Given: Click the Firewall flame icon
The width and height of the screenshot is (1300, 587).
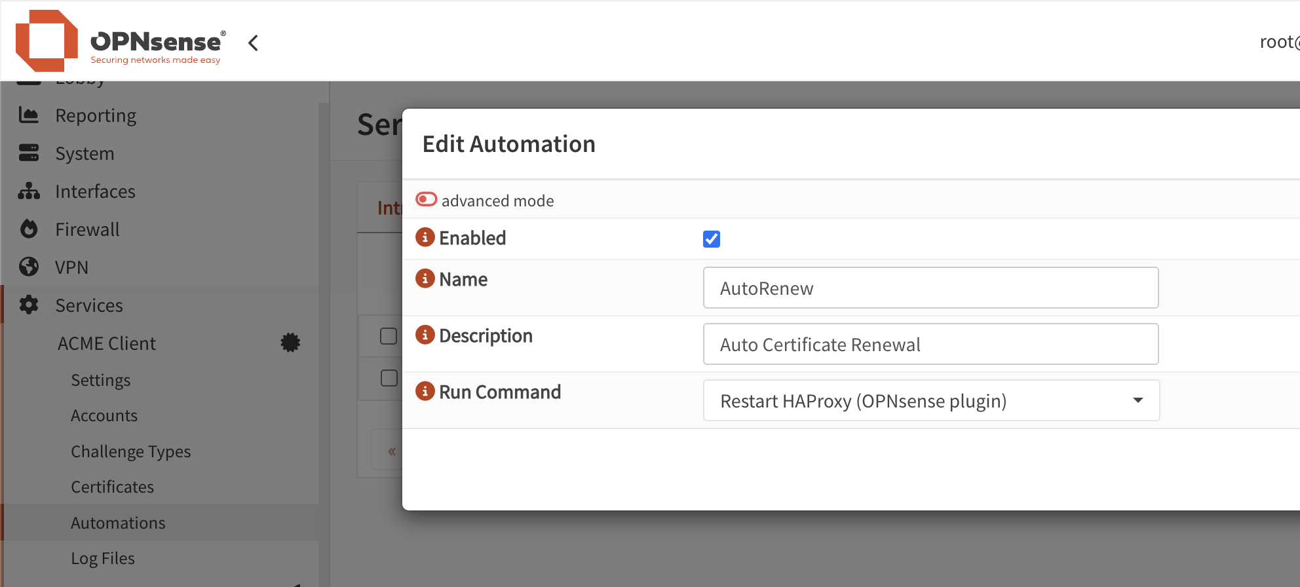Looking at the screenshot, I should click(29, 229).
